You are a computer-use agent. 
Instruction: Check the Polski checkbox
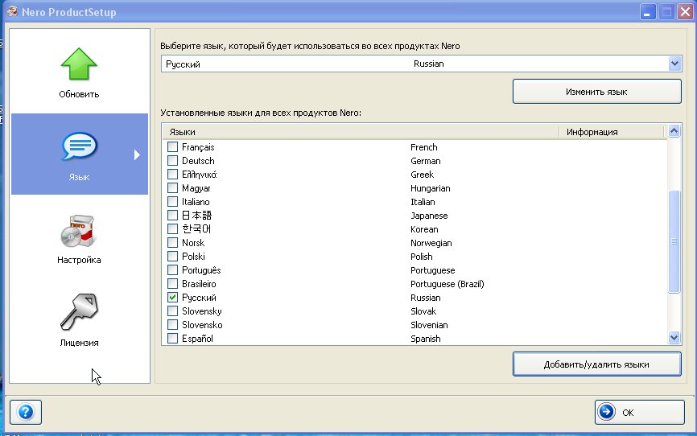point(172,257)
